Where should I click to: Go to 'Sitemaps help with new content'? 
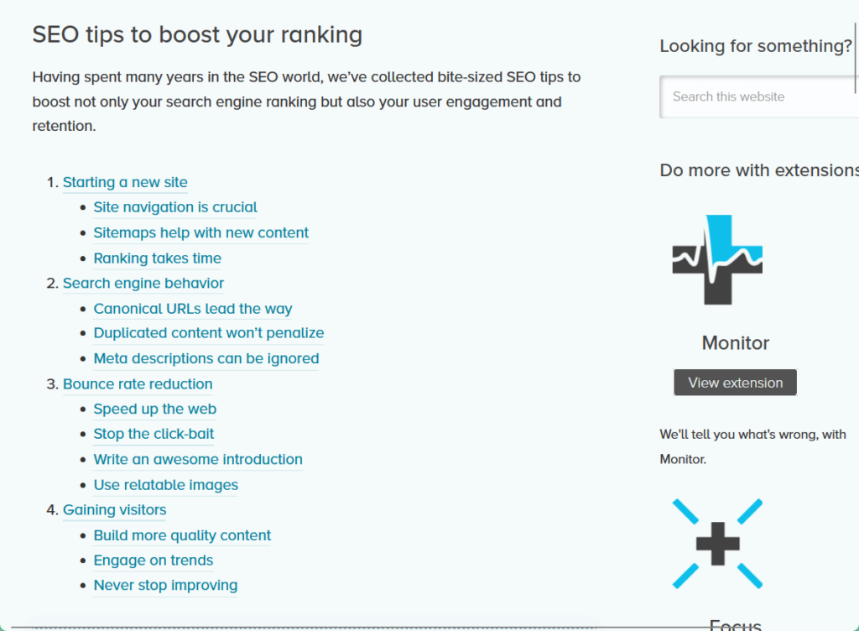point(201,232)
